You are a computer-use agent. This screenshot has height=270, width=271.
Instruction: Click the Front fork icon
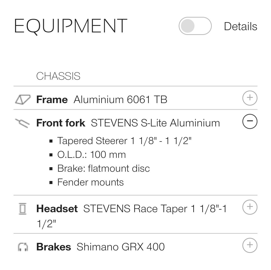point(23,123)
